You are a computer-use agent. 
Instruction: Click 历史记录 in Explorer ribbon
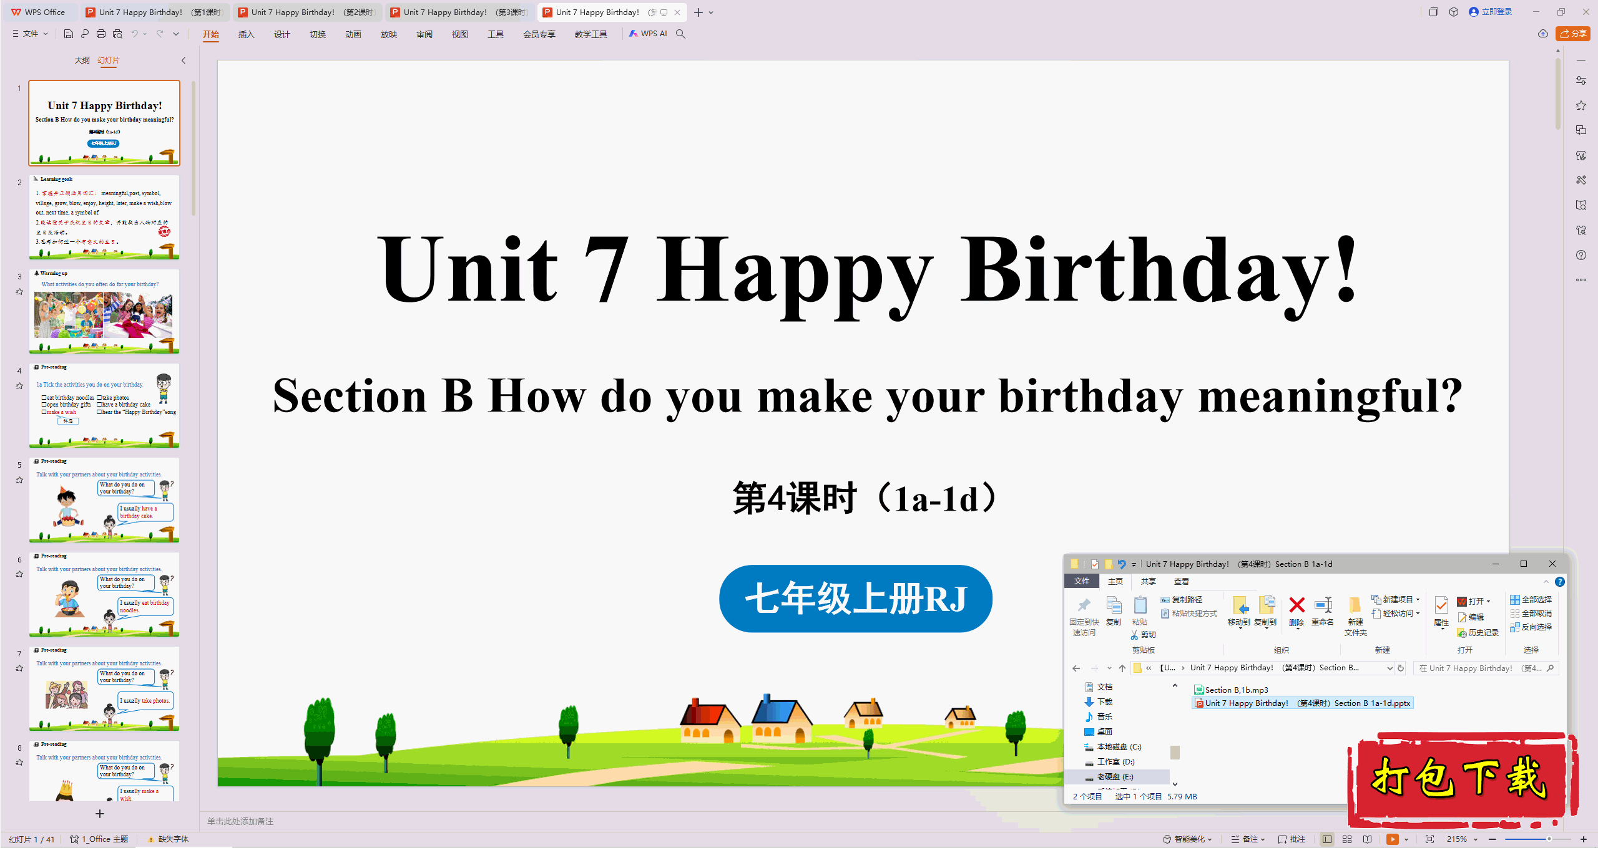click(x=1478, y=633)
